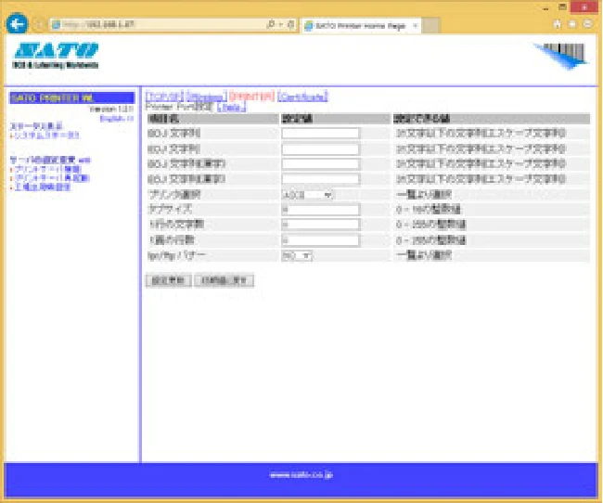Image resolution: width=603 pixels, height=503 pixels.
Task: Click the 初期値に戻す button
Action: (x=224, y=280)
